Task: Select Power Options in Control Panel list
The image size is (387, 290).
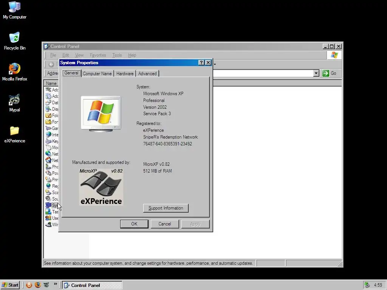Action: pos(52,173)
